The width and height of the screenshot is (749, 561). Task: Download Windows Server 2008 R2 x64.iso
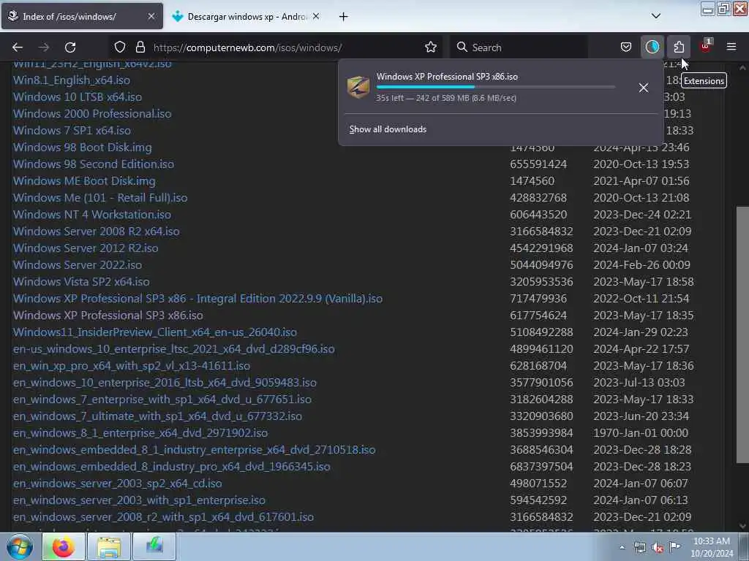(96, 232)
